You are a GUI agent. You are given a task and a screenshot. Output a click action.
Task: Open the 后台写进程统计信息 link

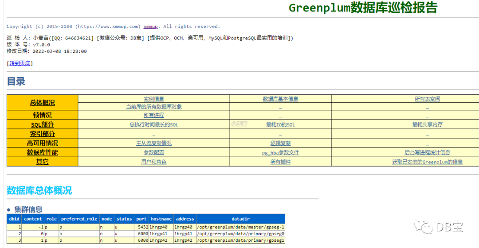coord(427,152)
